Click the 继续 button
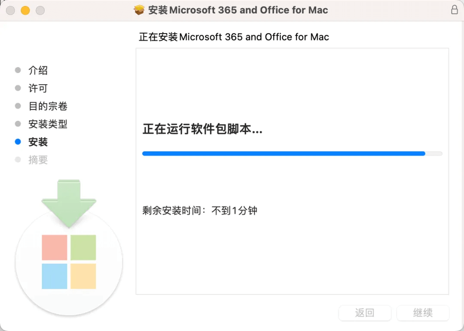The image size is (464, 331). (x=423, y=313)
